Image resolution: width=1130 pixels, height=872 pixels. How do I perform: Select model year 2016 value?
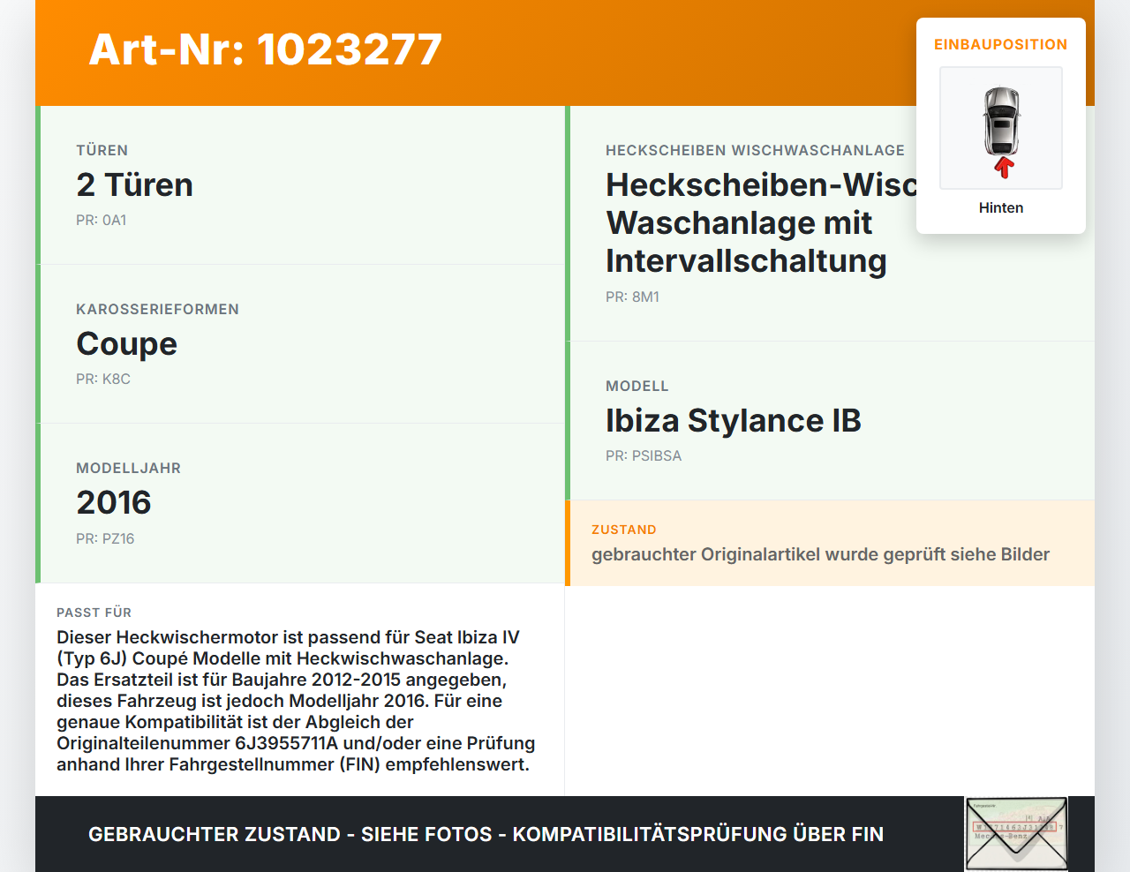[x=114, y=502]
